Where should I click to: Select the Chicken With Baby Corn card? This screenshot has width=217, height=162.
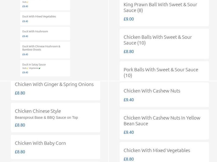pos(56,147)
